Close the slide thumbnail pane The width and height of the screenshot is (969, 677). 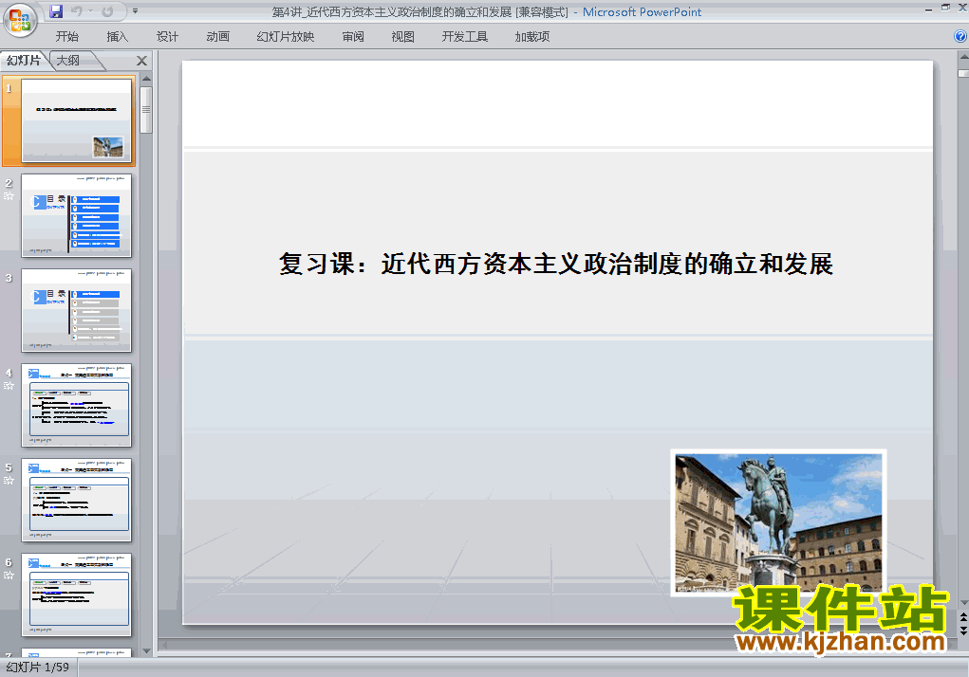click(141, 61)
